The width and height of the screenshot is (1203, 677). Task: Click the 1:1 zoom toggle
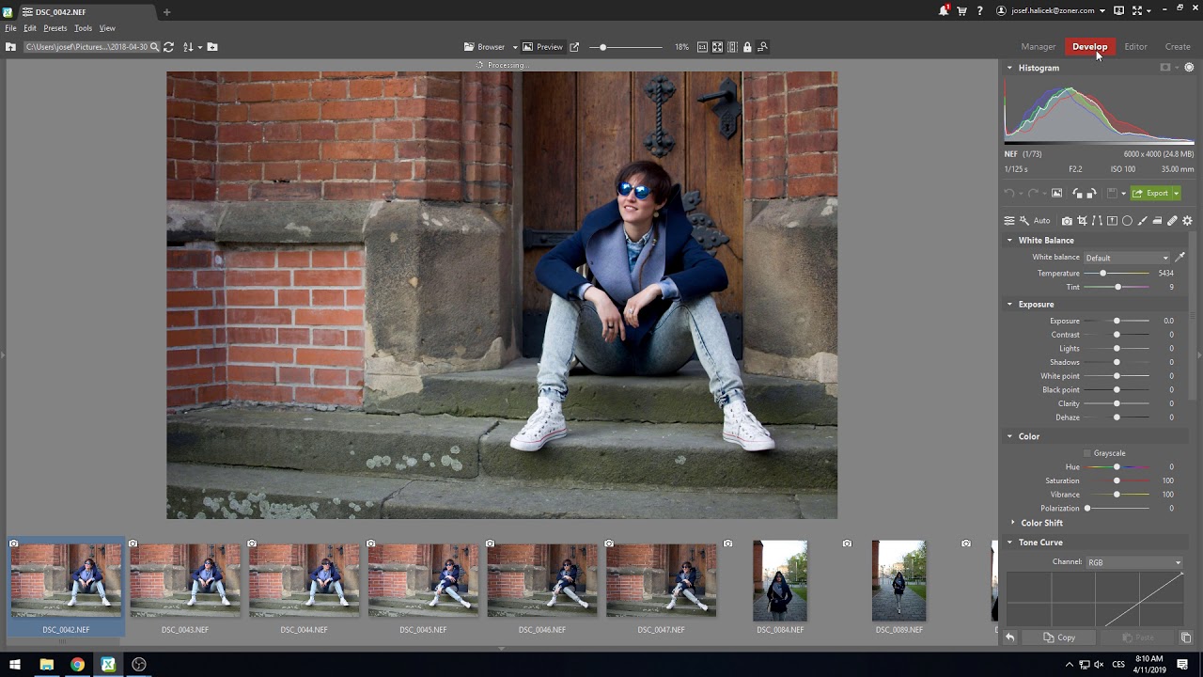coord(703,46)
